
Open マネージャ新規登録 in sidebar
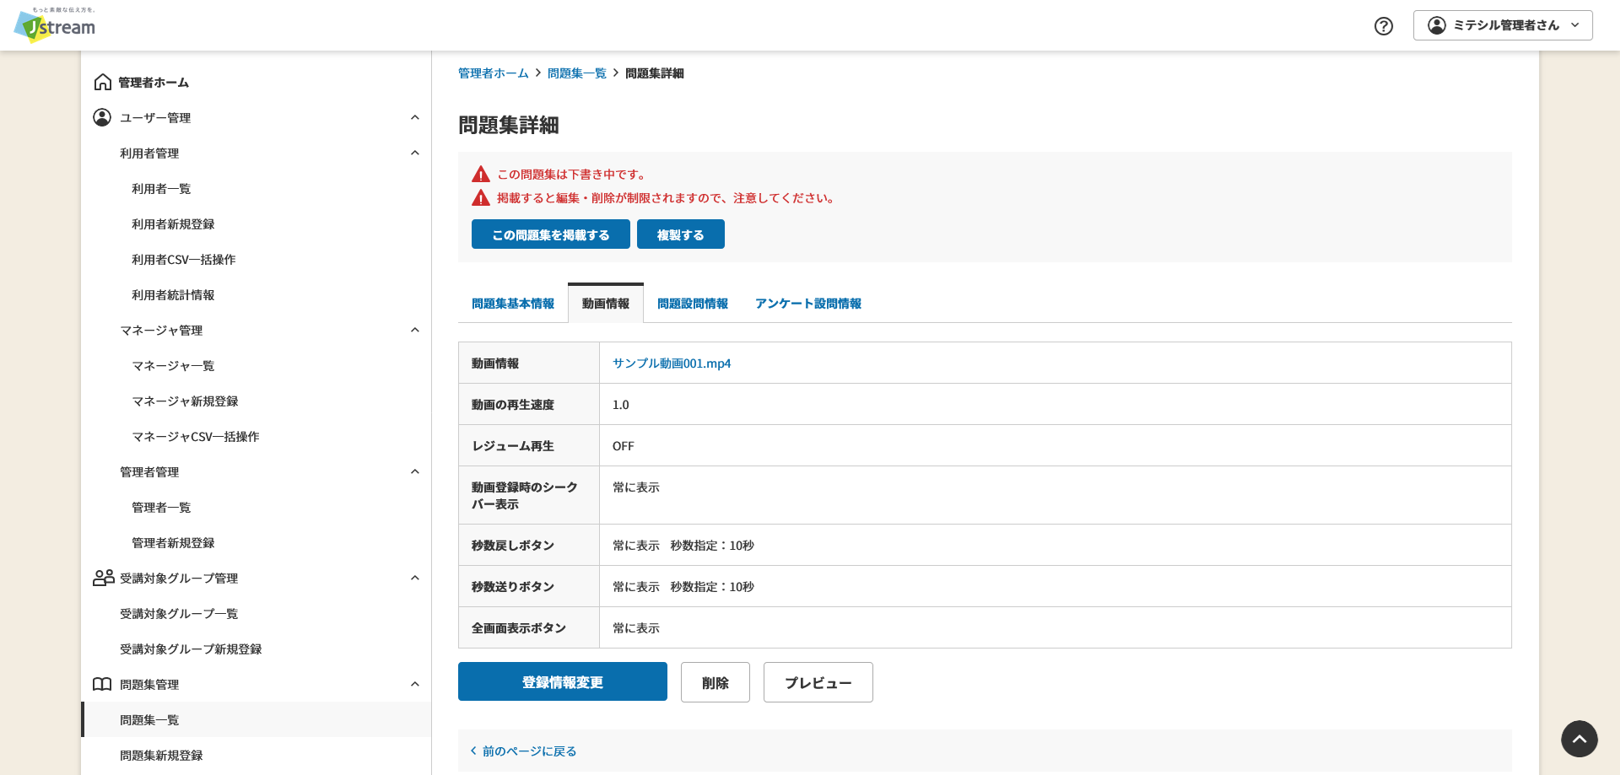coord(185,401)
